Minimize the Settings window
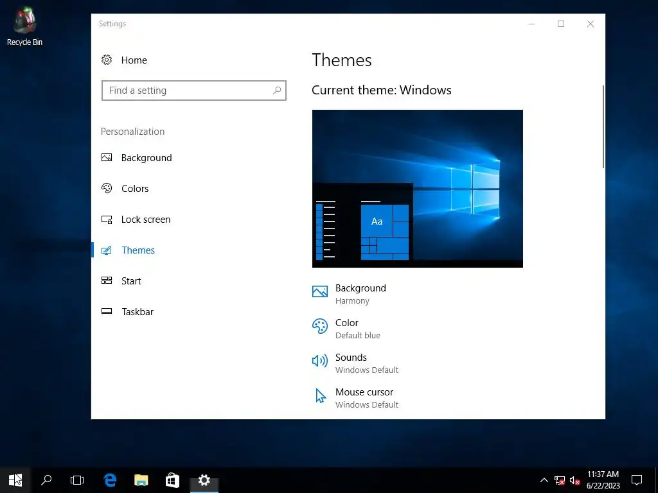The height and width of the screenshot is (493, 658). click(531, 24)
